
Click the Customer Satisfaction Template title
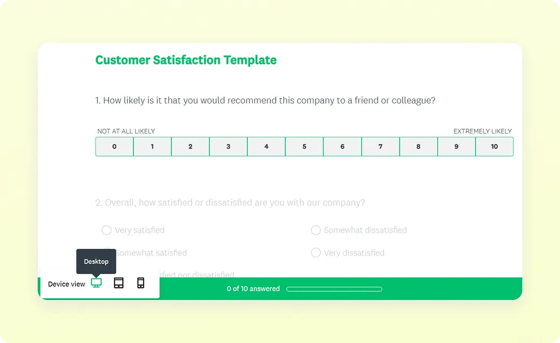(186, 60)
